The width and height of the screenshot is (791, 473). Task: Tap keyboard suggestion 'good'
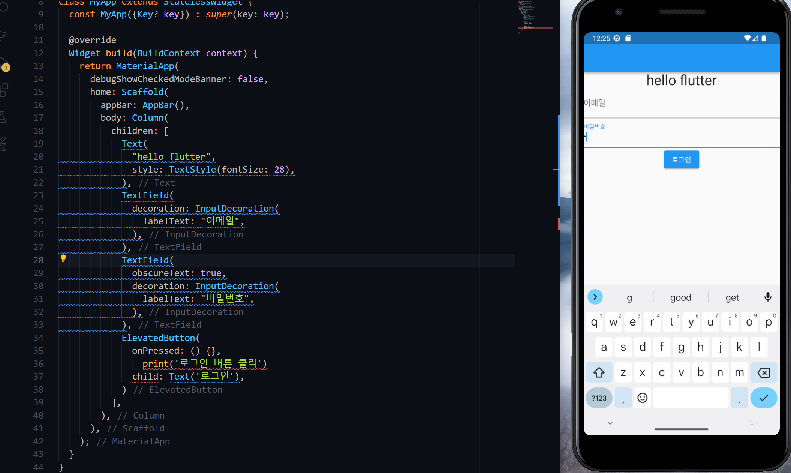pyautogui.click(x=680, y=297)
